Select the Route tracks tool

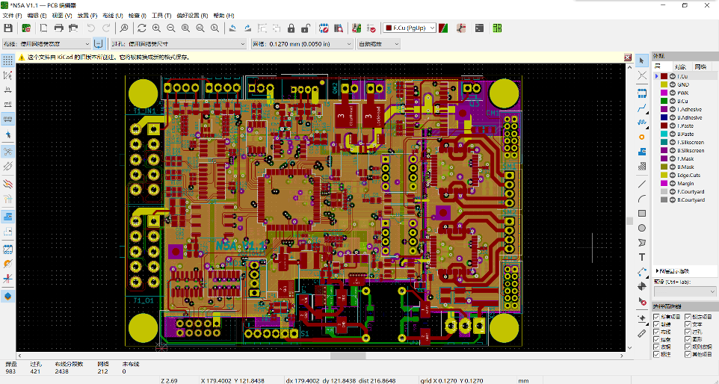click(x=642, y=108)
